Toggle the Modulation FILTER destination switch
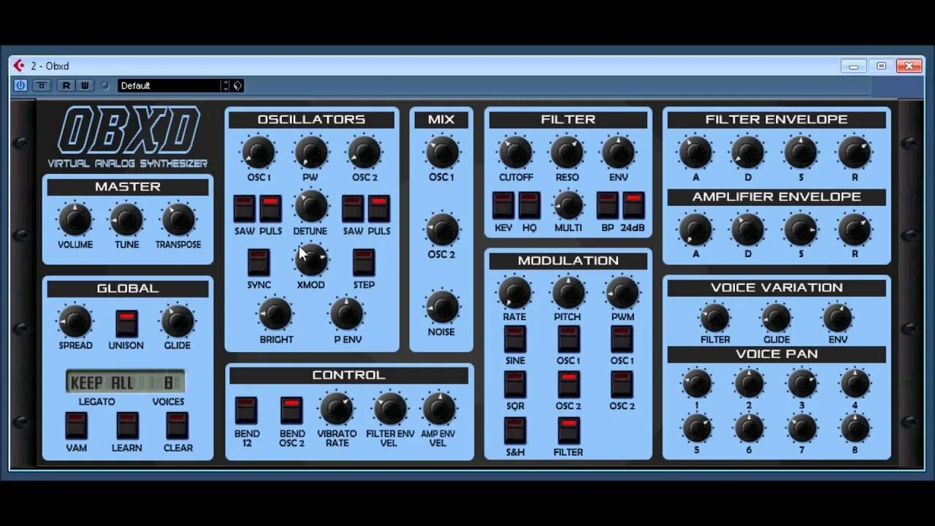The width and height of the screenshot is (935, 526). [568, 430]
